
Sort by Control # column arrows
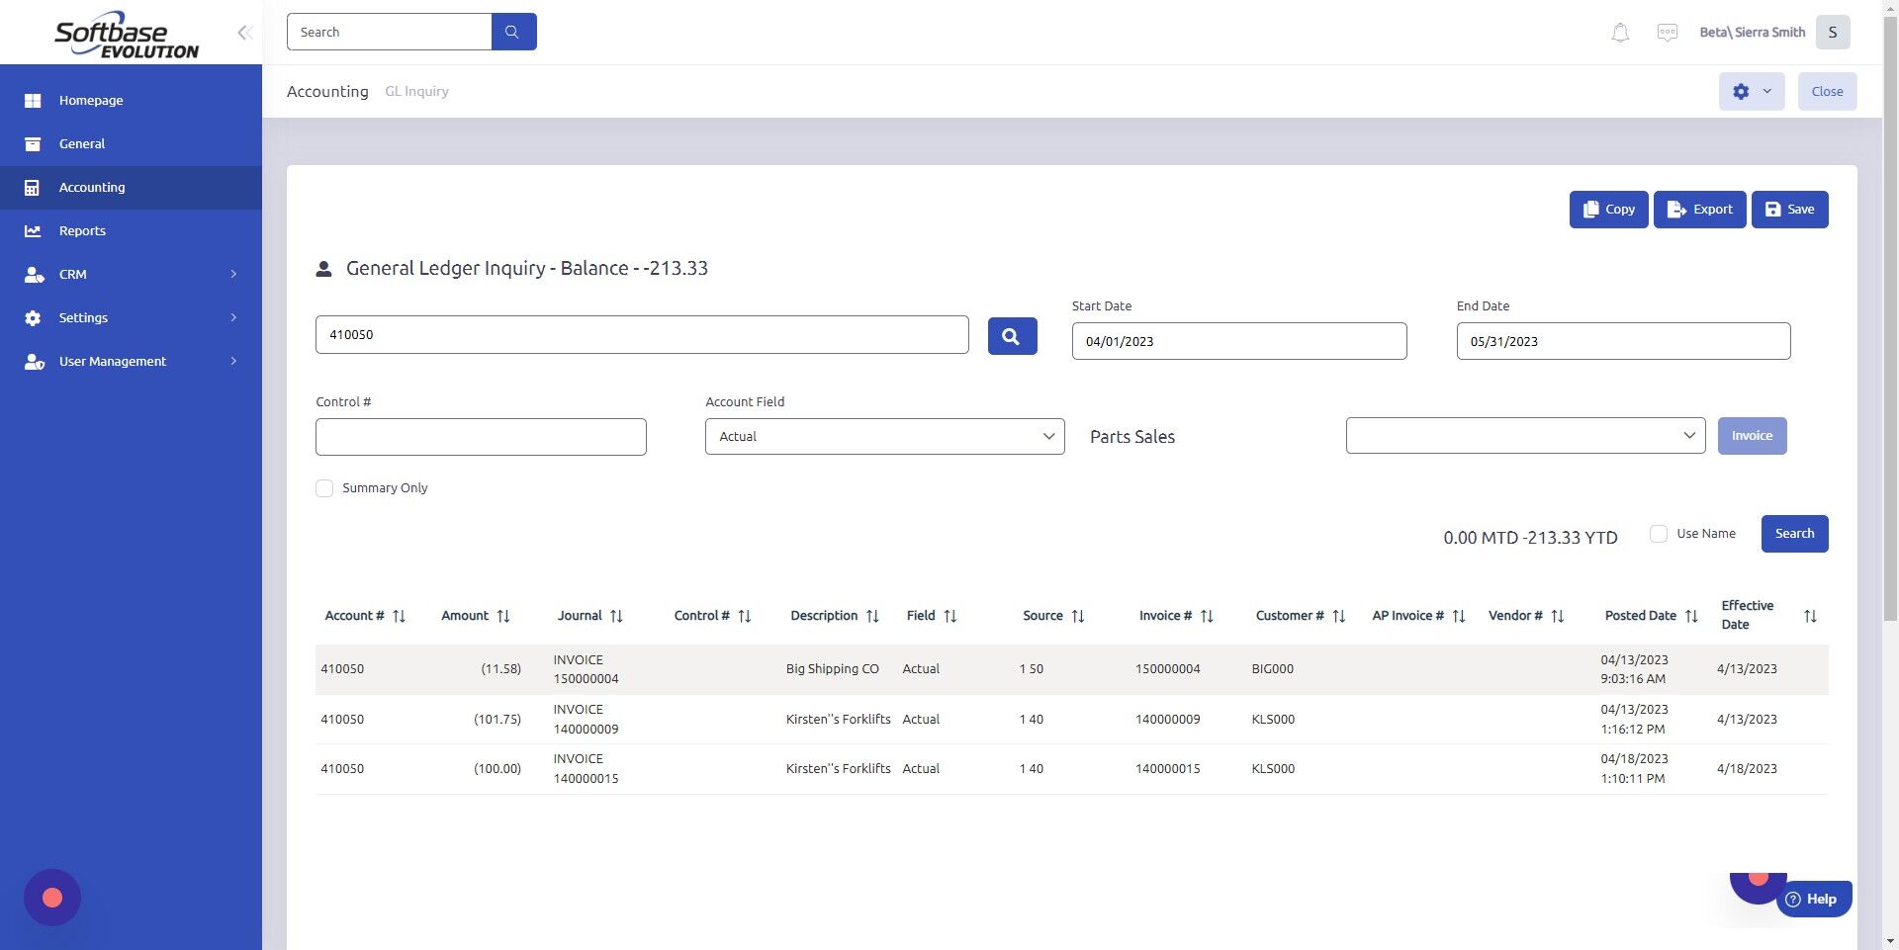[x=745, y=616]
